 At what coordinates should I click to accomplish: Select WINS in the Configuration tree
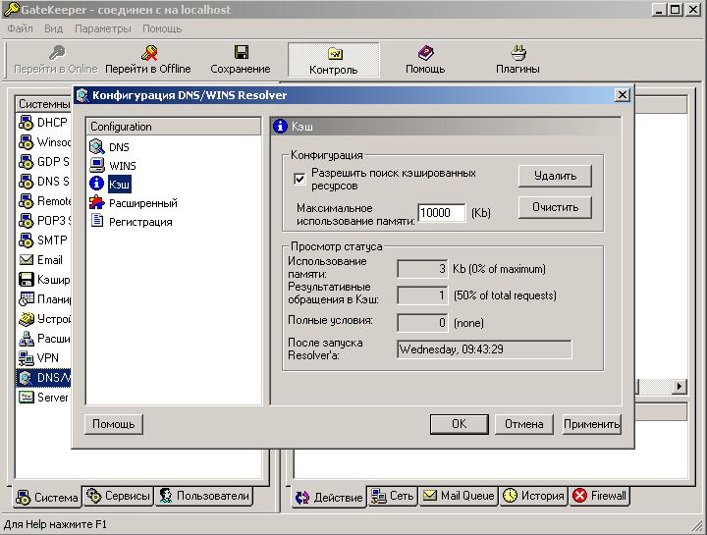(x=113, y=166)
